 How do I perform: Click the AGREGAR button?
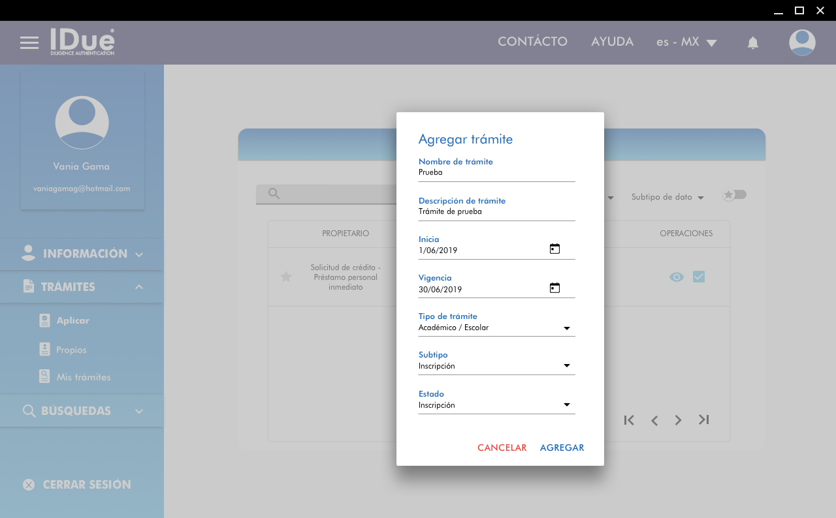[562, 448]
